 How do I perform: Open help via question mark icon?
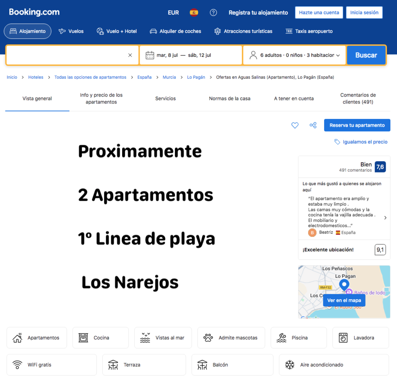pos(213,12)
